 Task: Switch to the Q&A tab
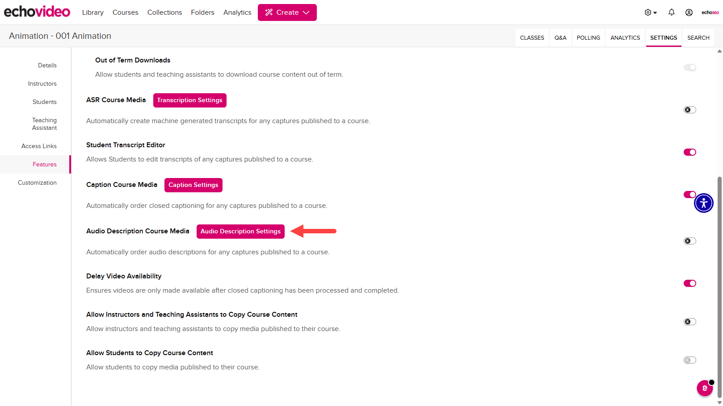tap(561, 38)
